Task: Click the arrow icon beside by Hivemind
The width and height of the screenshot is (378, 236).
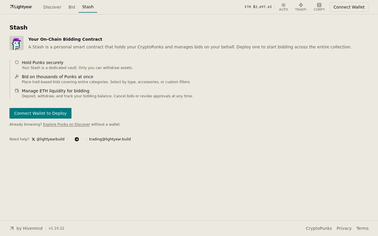Action: tap(12, 228)
